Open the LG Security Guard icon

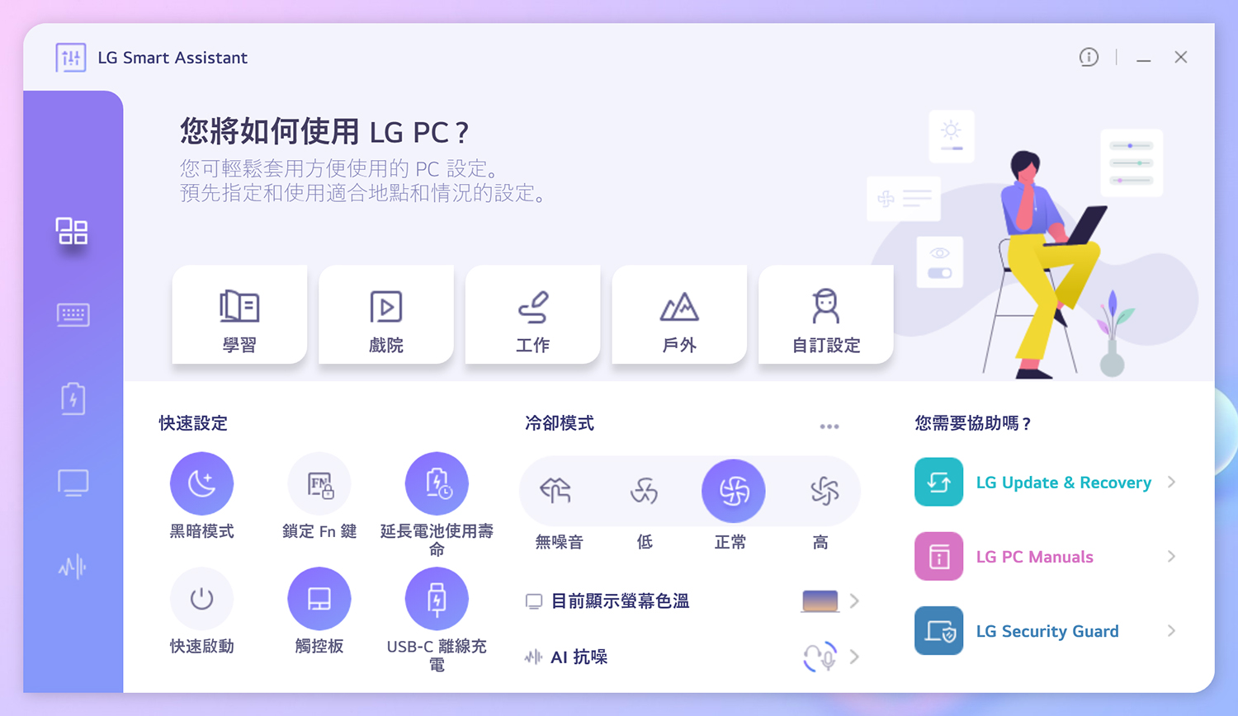[x=938, y=631]
